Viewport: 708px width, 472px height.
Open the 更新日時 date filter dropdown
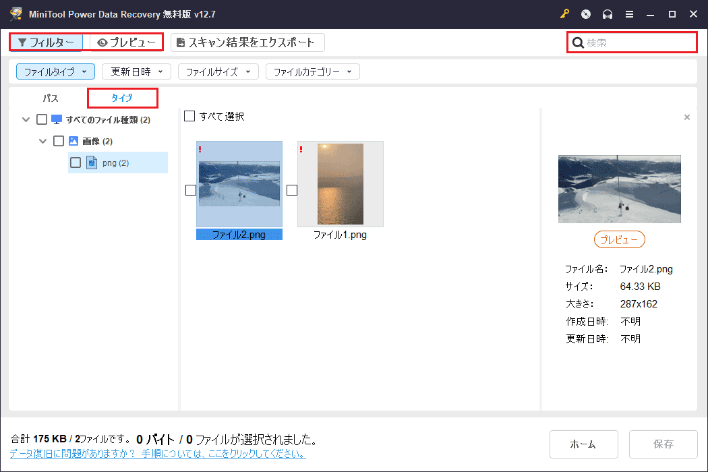pos(136,71)
